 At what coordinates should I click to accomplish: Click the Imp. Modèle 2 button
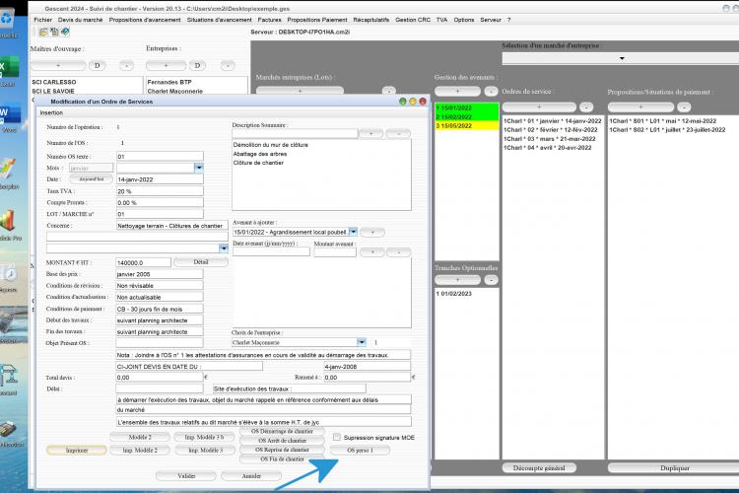coord(140,450)
